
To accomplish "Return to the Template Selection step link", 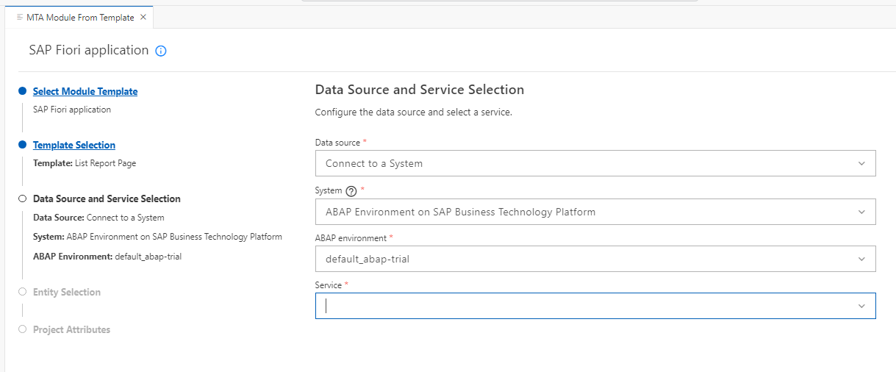I will click(x=74, y=146).
